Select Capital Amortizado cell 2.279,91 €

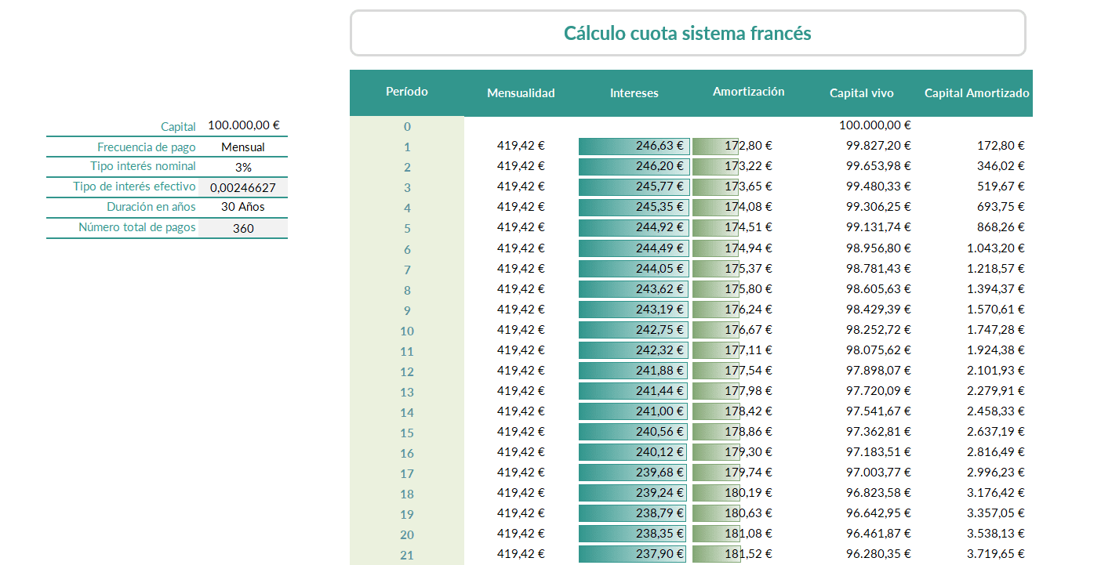pyautogui.click(x=997, y=389)
